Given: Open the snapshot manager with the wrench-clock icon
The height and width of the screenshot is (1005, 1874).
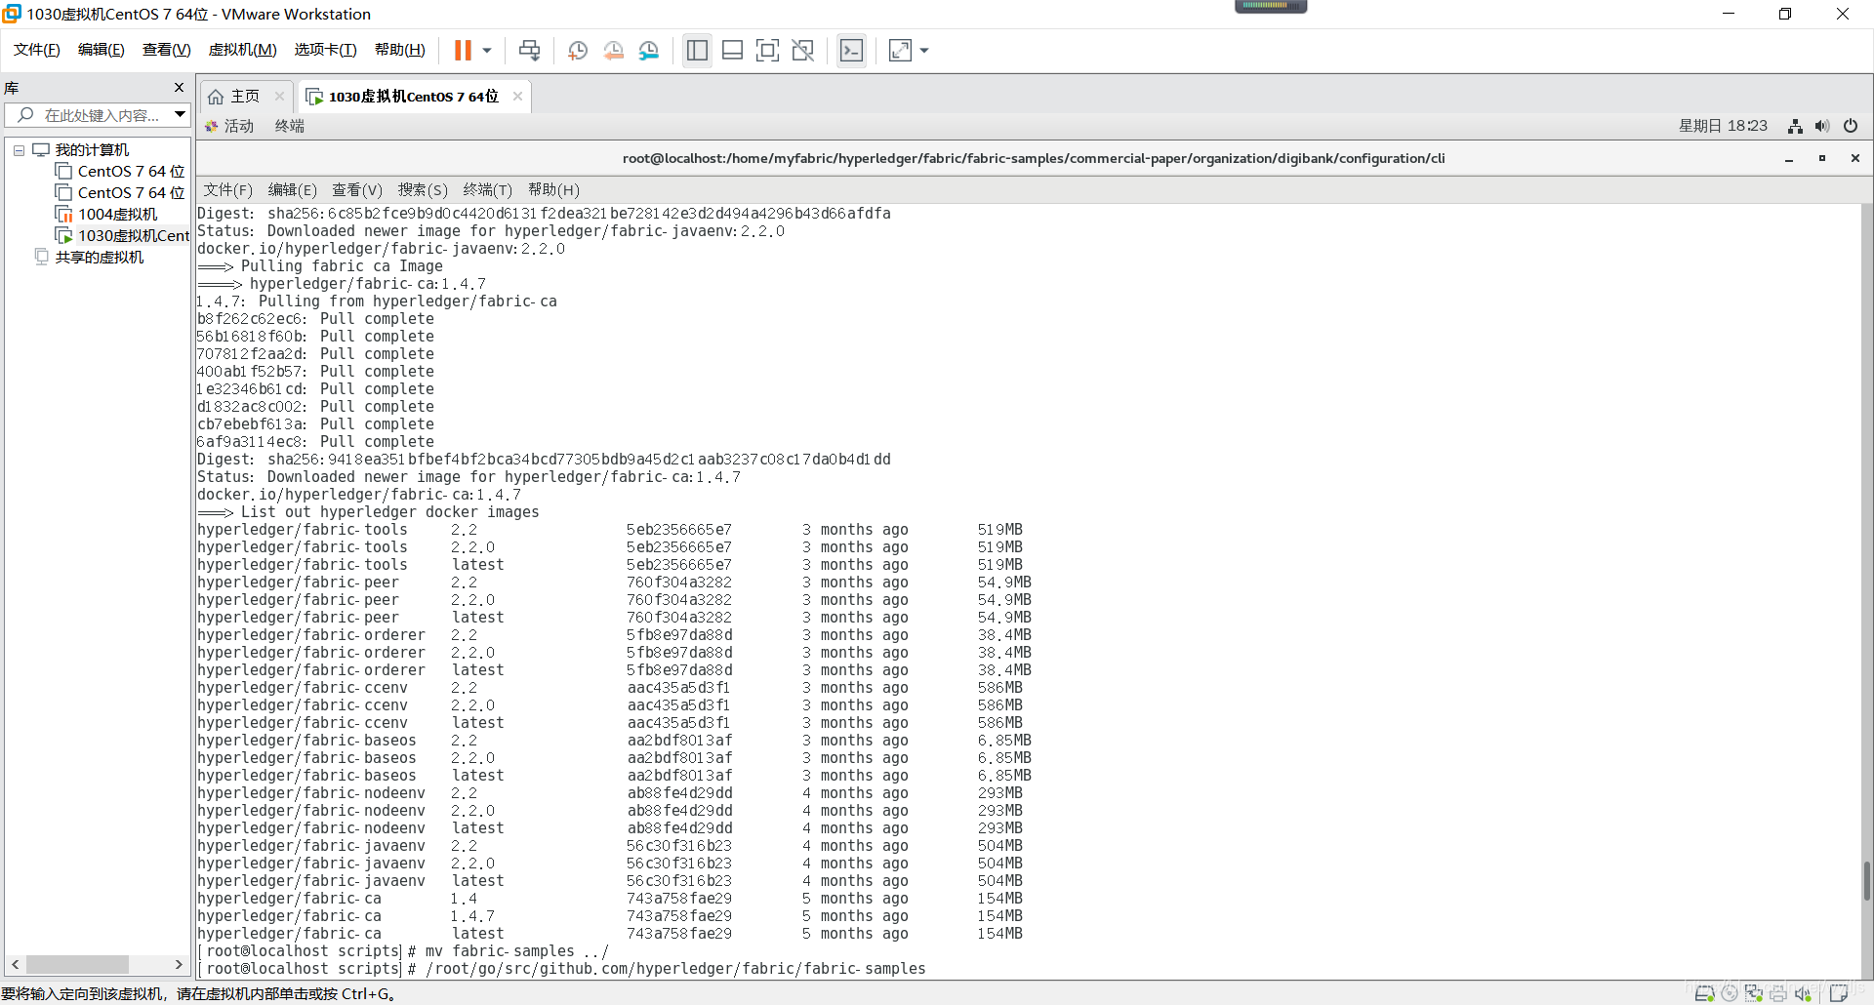Looking at the screenshot, I should pos(649,51).
